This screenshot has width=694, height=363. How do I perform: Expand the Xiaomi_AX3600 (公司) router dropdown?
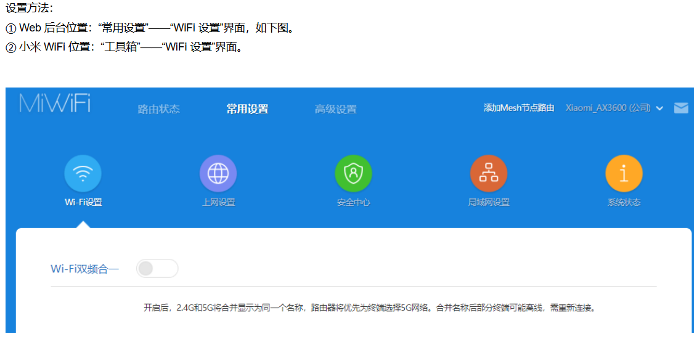[x=609, y=107]
